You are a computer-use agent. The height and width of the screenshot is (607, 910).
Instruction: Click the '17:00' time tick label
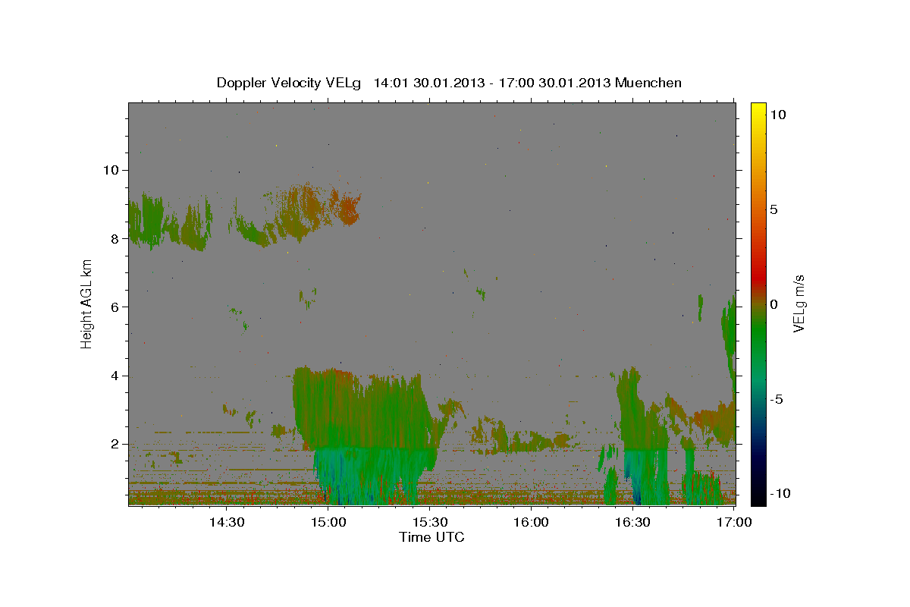tap(733, 522)
